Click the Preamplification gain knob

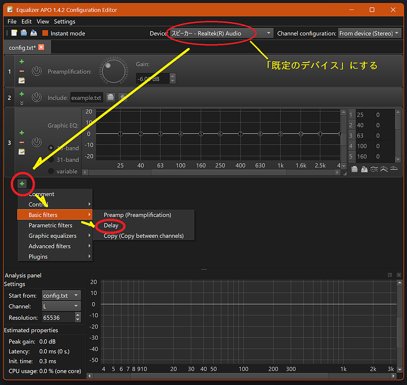point(113,71)
